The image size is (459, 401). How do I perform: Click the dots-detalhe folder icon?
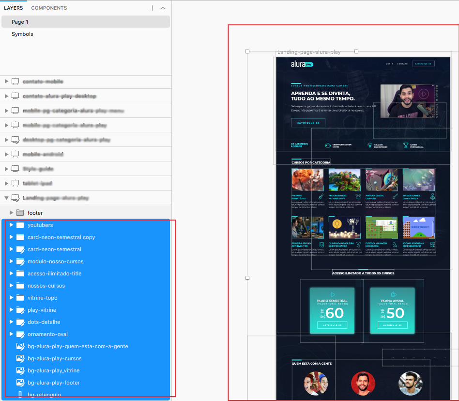20,322
